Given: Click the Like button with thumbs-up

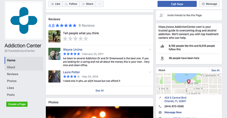Looking at the screenshot, I should [x=56, y=4].
